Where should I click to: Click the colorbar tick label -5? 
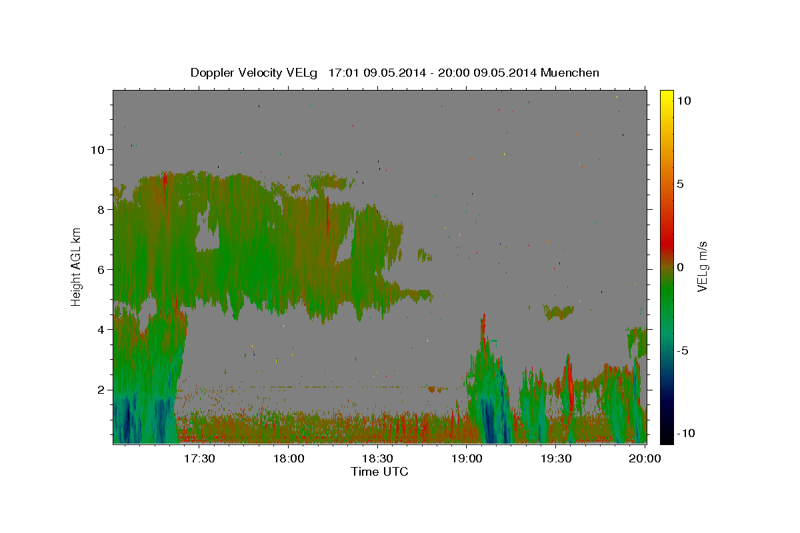[x=683, y=350]
